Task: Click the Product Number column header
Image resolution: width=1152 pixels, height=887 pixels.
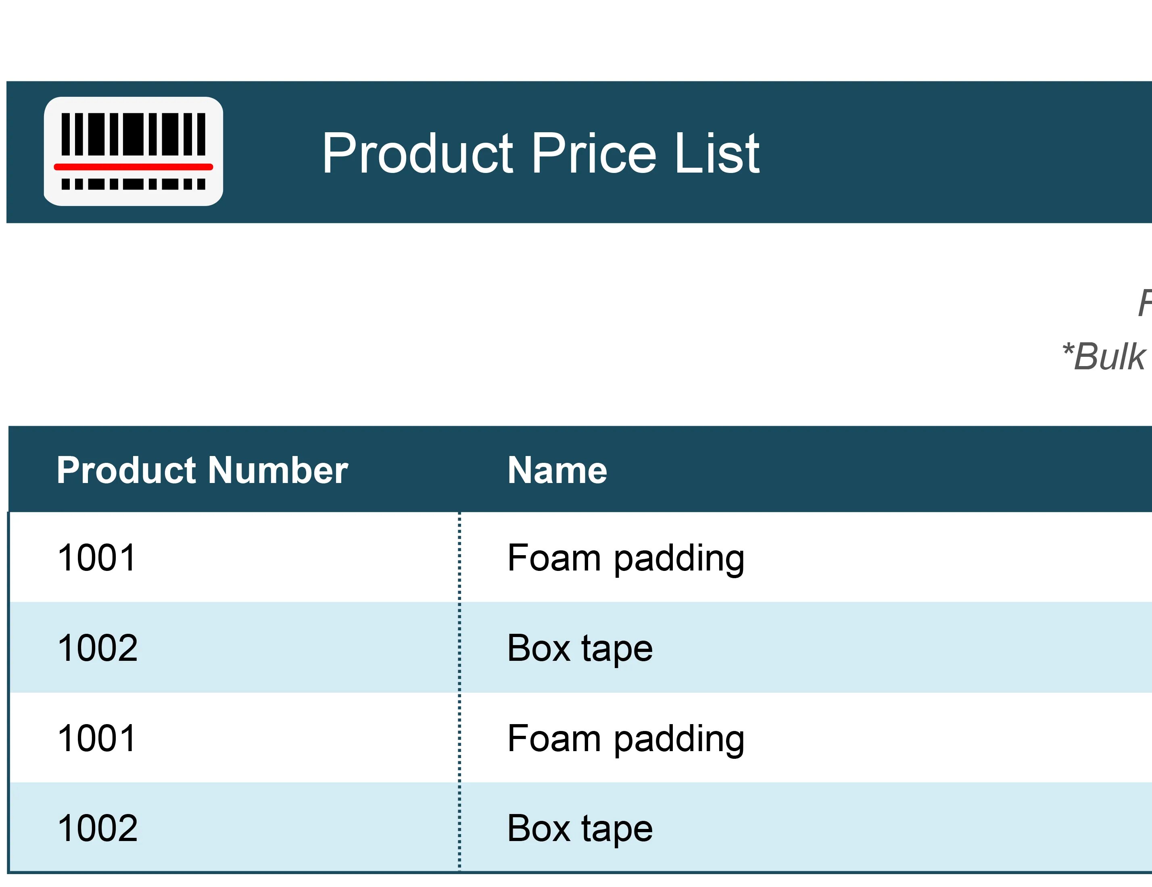Action: point(202,470)
